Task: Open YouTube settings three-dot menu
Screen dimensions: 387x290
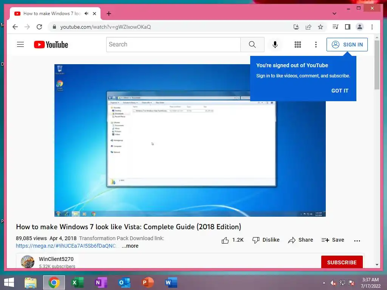Action: pyautogui.click(x=316, y=45)
